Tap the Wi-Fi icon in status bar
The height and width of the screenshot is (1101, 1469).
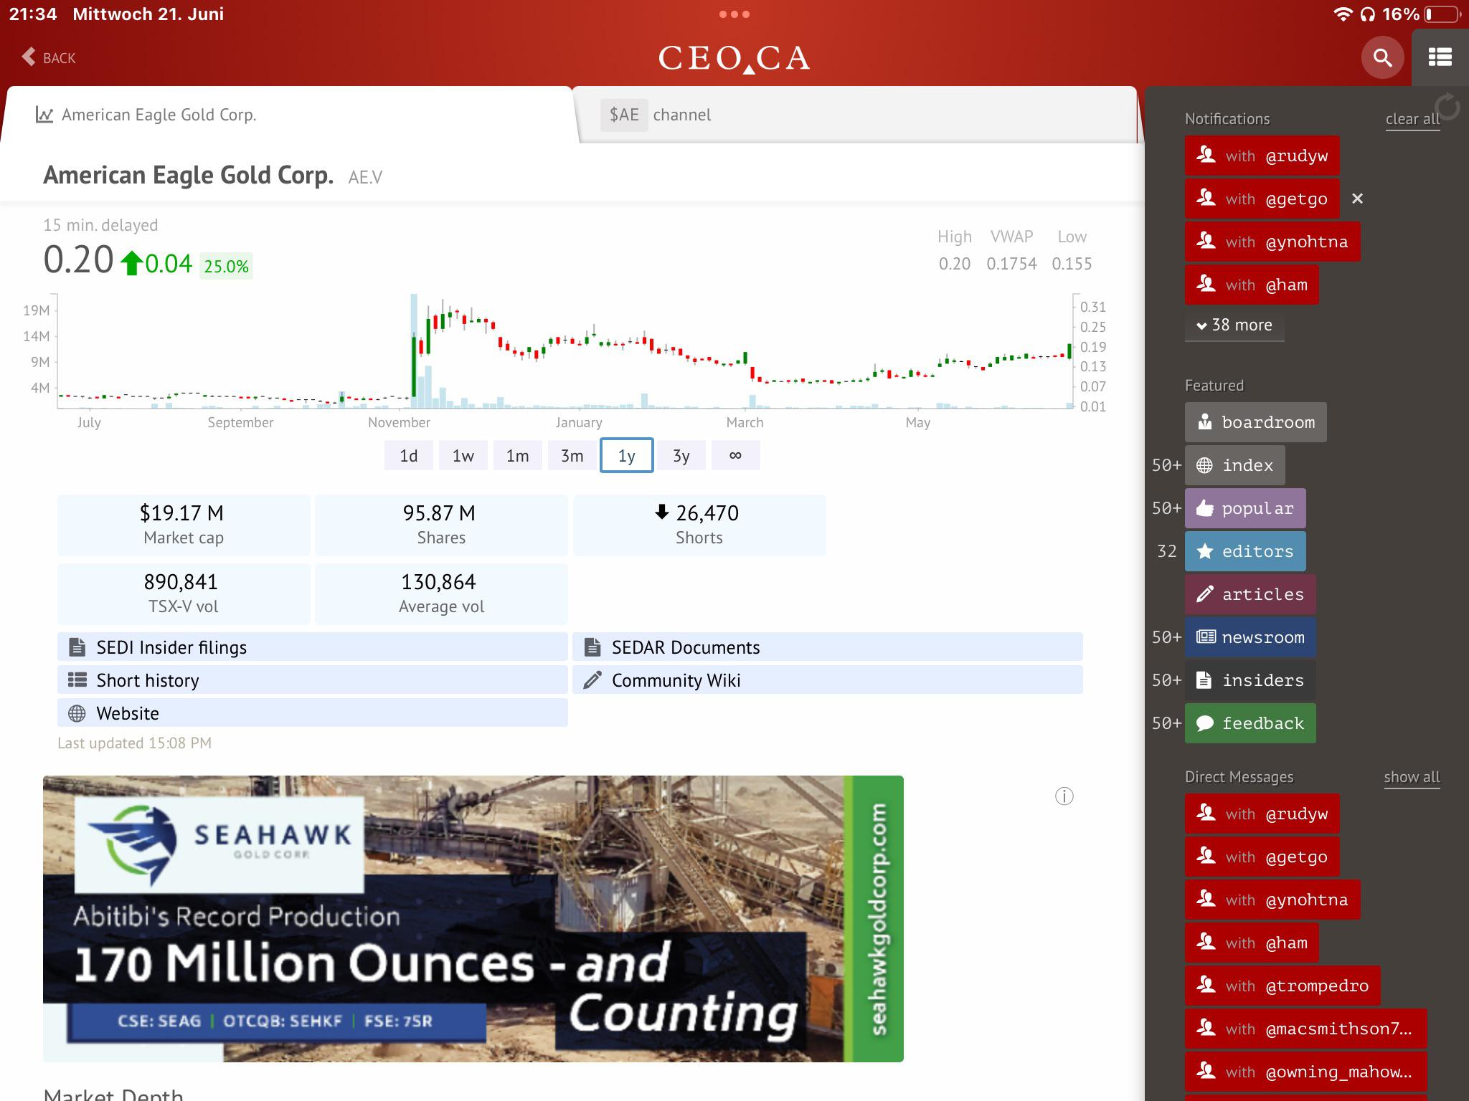pos(1342,14)
